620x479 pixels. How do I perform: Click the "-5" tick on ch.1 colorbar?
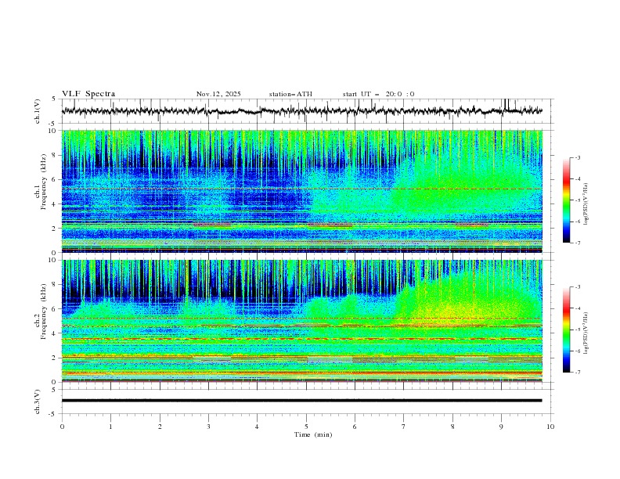click(x=578, y=200)
